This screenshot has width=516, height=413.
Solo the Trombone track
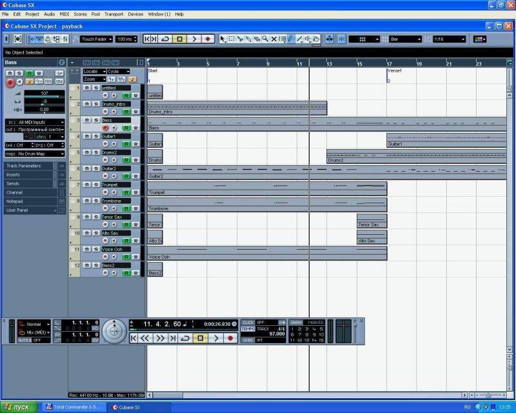pos(95,201)
